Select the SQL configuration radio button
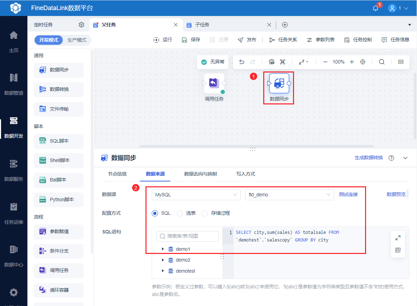Viewport: 417px width, 306px height. [155, 213]
